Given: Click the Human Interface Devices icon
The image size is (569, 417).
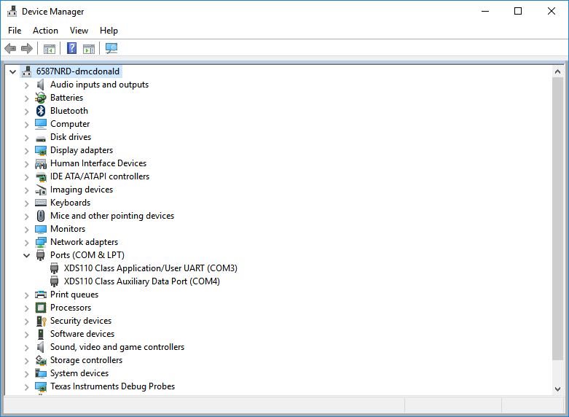Looking at the screenshot, I should coord(41,164).
